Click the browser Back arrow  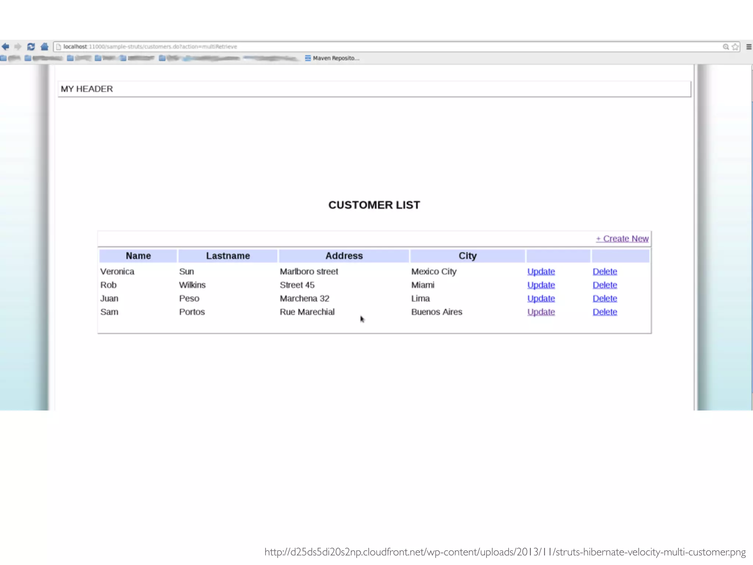(6, 46)
